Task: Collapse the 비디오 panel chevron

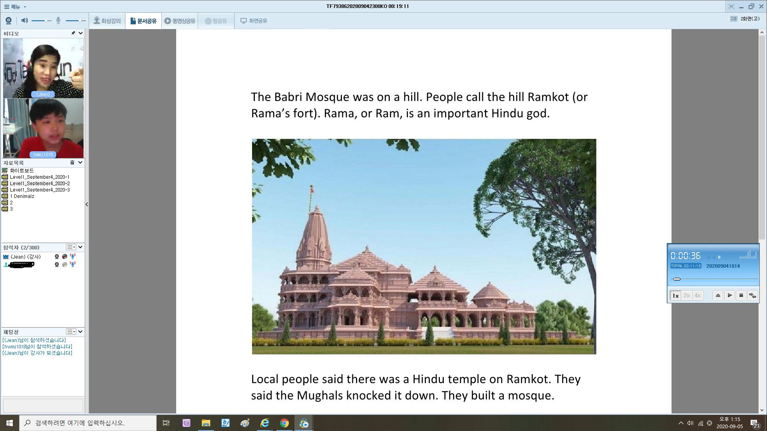Action: pos(81,33)
